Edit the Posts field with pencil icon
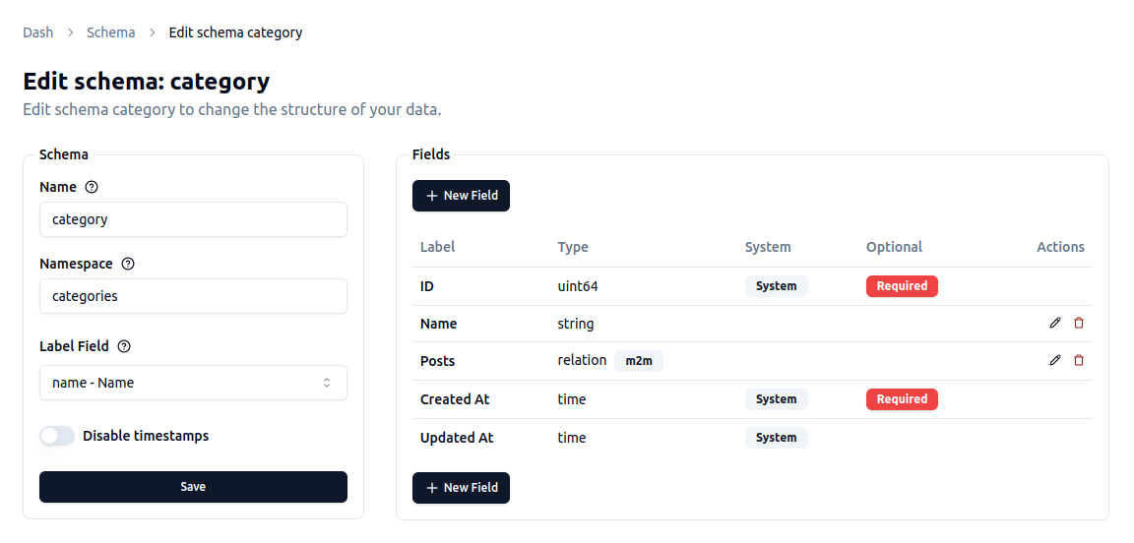The image size is (1134, 543). tap(1055, 360)
